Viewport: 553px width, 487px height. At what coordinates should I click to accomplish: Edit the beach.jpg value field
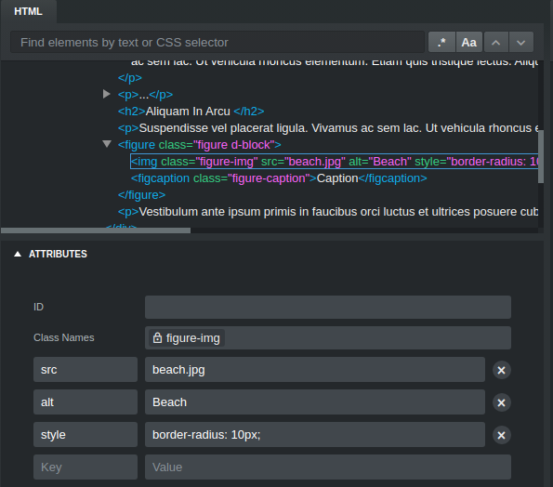click(314, 370)
